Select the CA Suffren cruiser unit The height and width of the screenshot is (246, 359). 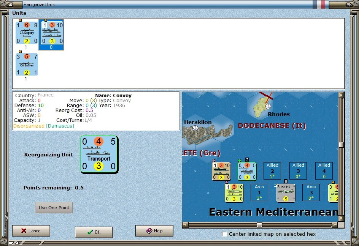pyautogui.click(x=27, y=65)
